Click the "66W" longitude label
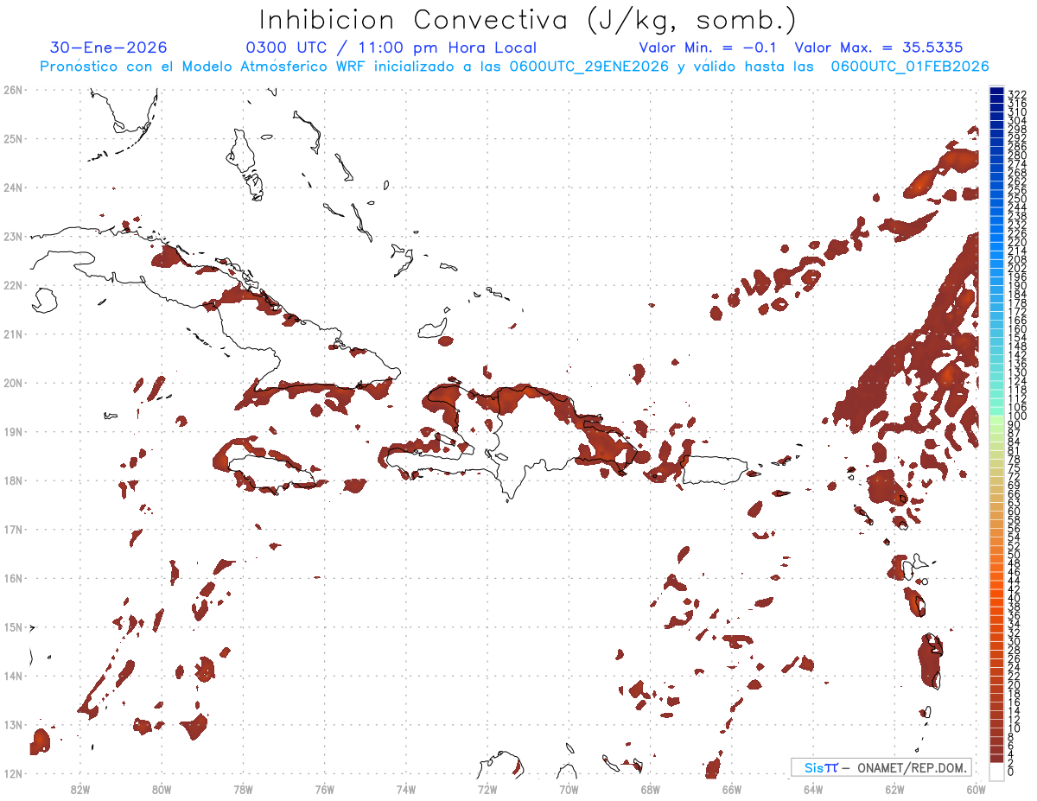This screenshot has width=1037, height=801. [x=732, y=789]
